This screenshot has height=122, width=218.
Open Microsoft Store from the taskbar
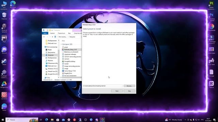tap(58, 120)
